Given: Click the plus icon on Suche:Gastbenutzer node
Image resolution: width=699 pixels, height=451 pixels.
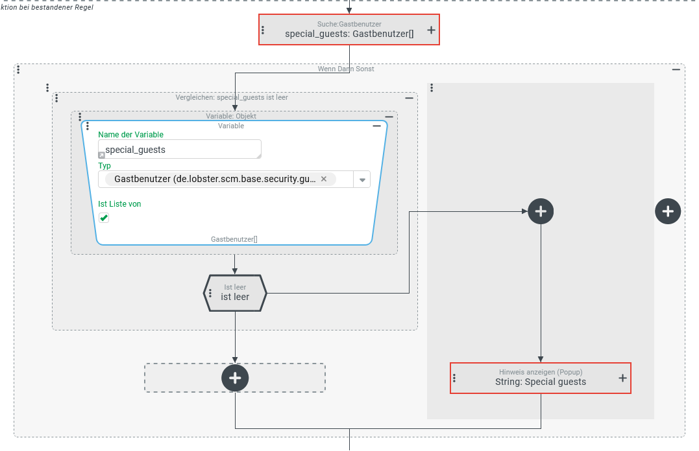Looking at the screenshot, I should coord(431,30).
